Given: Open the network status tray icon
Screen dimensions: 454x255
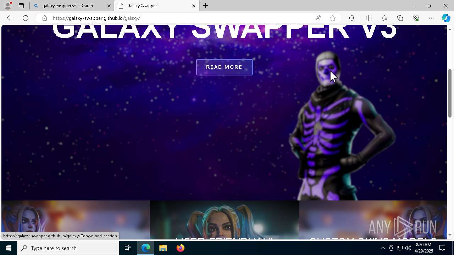Looking at the screenshot, I should point(400,248).
